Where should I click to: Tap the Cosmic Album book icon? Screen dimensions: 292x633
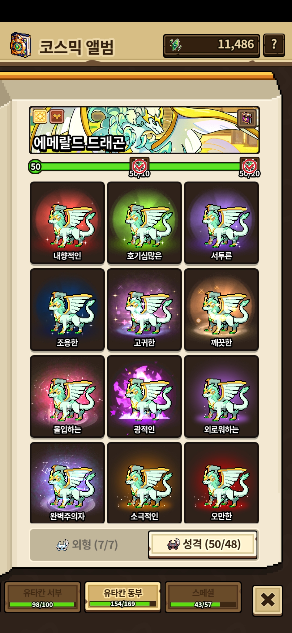pos(21,45)
